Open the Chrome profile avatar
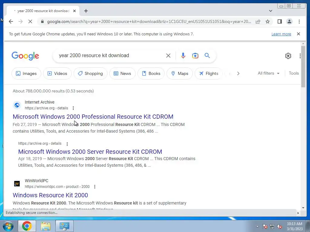Image resolution: width=310 pixels, height=232 pixels. tap(289, 21)
